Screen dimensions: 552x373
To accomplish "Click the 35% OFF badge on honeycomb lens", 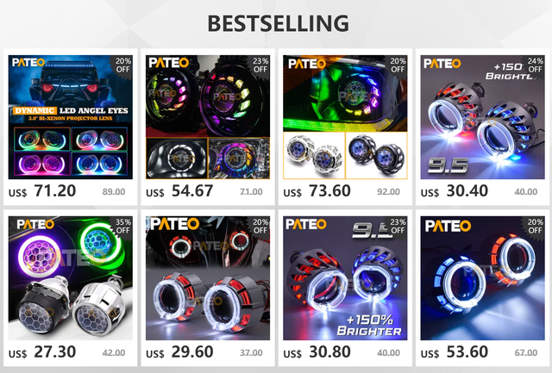I will click(122, 227).
